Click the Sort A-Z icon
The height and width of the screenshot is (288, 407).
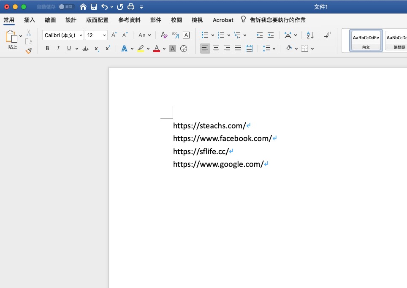click(310, 35)
